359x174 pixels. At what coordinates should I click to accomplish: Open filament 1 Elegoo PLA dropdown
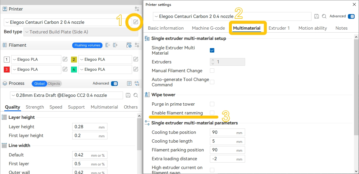[x=36, y=60]
